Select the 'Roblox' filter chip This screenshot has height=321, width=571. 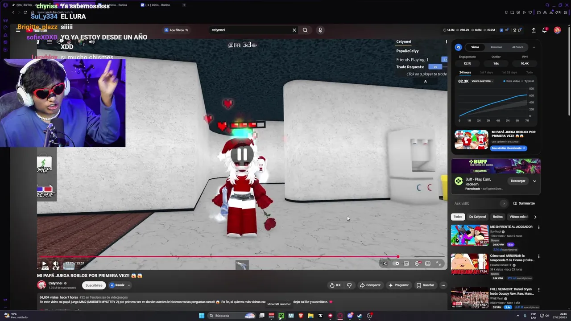tap(497, 217)
